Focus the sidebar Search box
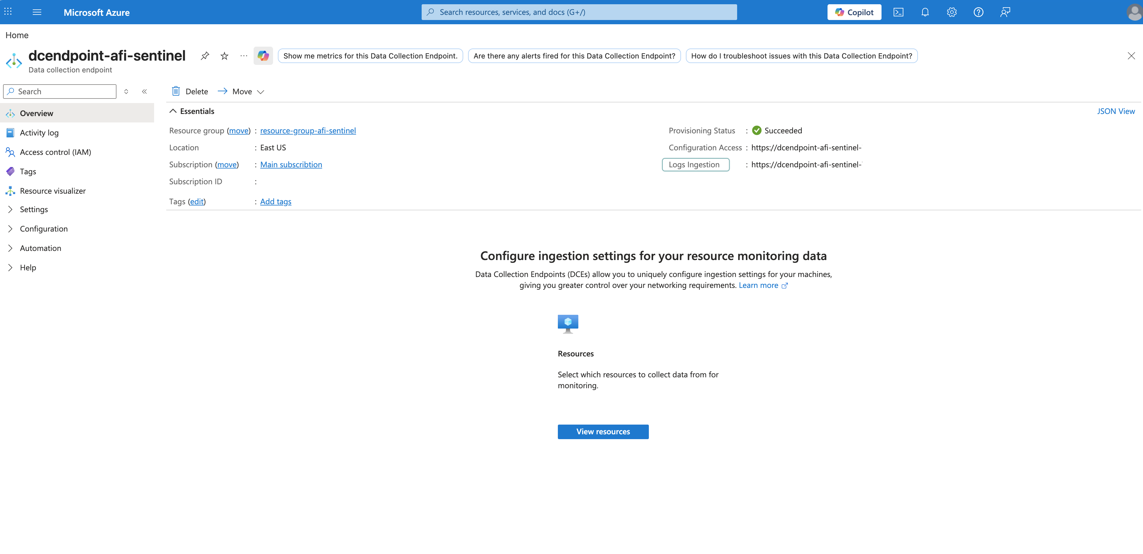The height and width of the screenshot is (554, 1143). coord(60,91)
